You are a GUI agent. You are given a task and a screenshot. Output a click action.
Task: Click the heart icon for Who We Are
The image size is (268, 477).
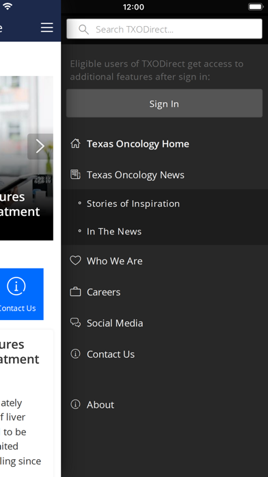point(75,260)
